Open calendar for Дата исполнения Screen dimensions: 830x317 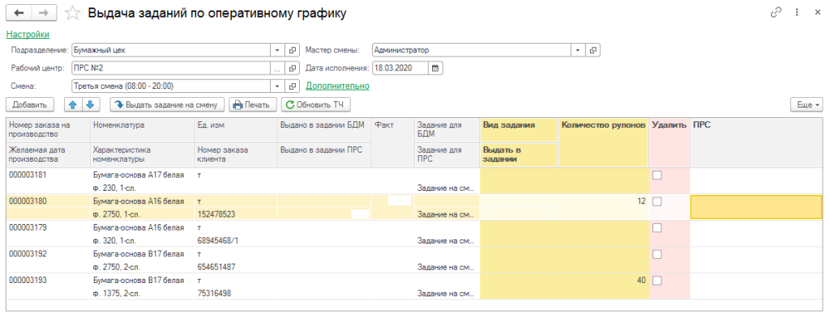[x=435, y=68]
